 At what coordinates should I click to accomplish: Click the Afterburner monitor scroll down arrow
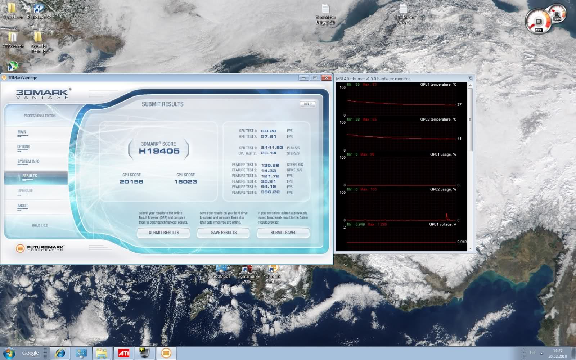[470, 248]
